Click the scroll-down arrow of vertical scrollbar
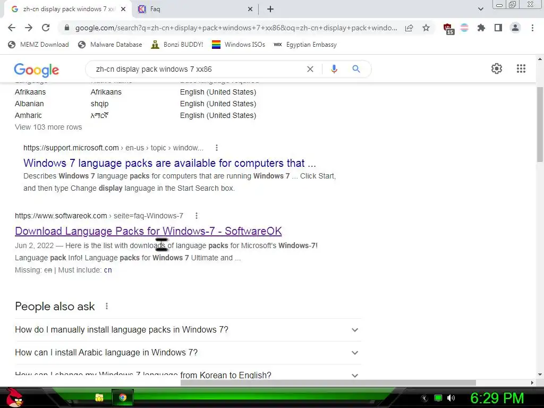 pos(540,375)
